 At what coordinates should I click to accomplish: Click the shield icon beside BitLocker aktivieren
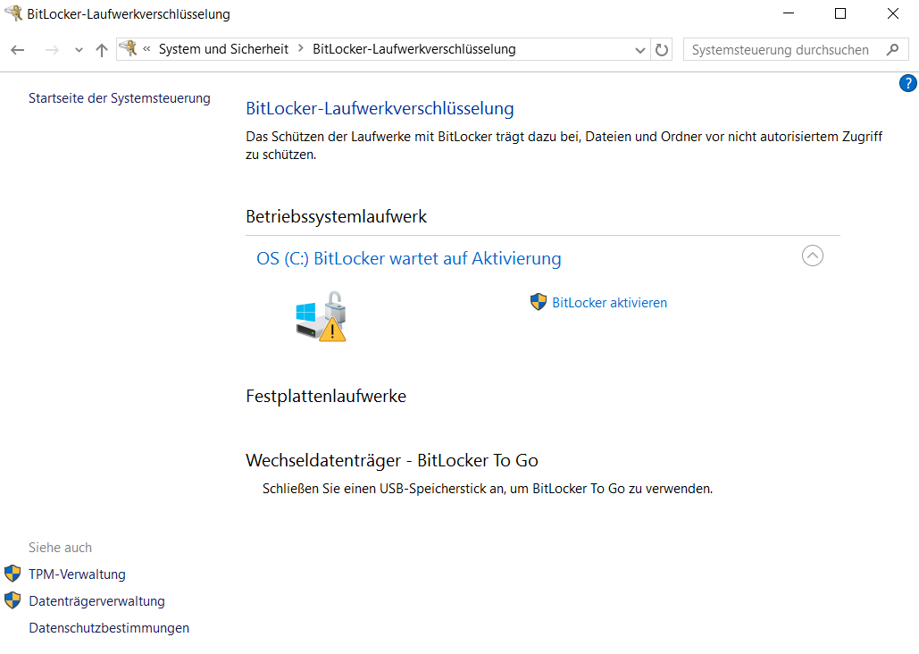[538, 302]
